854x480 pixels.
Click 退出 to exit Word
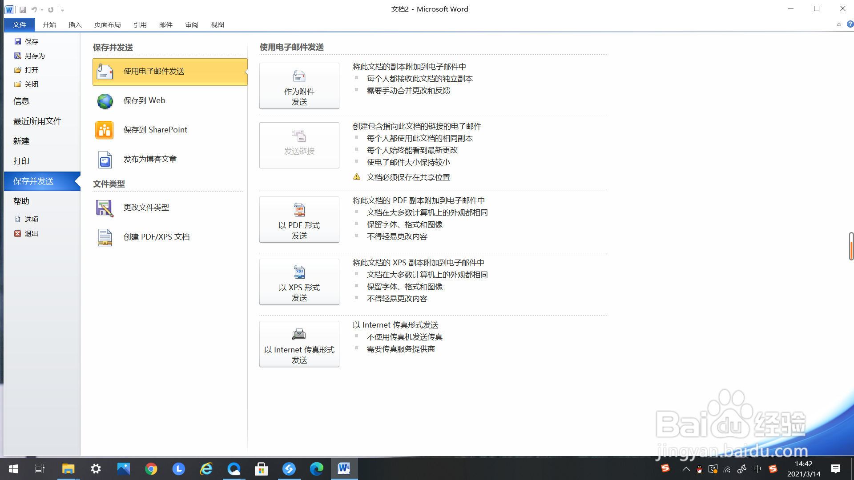[32, 233]
